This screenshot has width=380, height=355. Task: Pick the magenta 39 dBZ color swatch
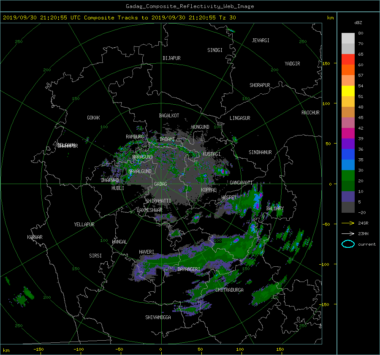[348, 133]
